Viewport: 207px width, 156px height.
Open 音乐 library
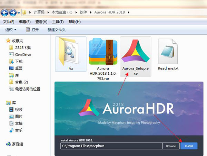pos(16,130)
